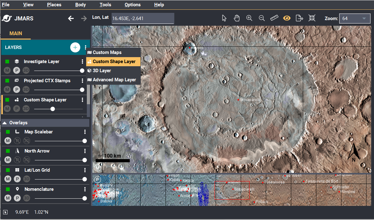Click the layers list scrollbar
This screenshot has height=220, width=374.
[x=88, y=94]
